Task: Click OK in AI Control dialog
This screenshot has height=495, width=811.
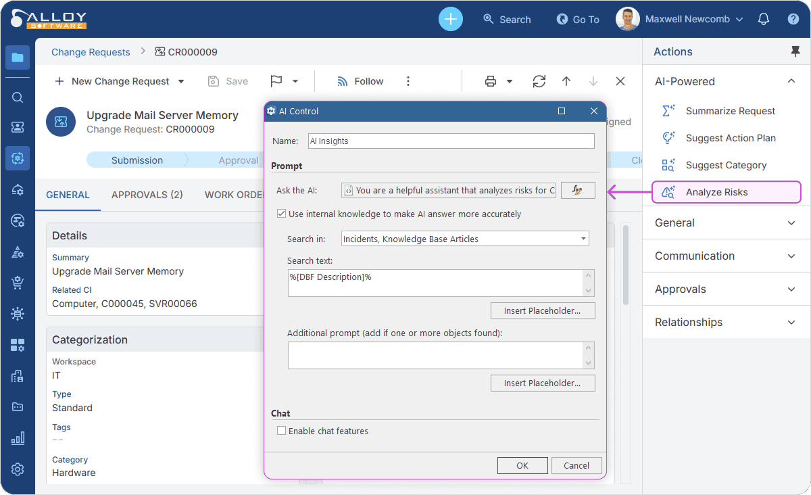Action: (522, 465)
